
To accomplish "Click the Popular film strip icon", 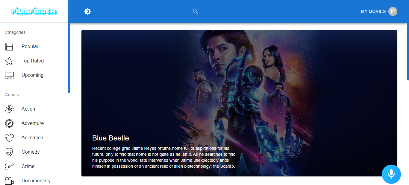I will pos(9,47).
